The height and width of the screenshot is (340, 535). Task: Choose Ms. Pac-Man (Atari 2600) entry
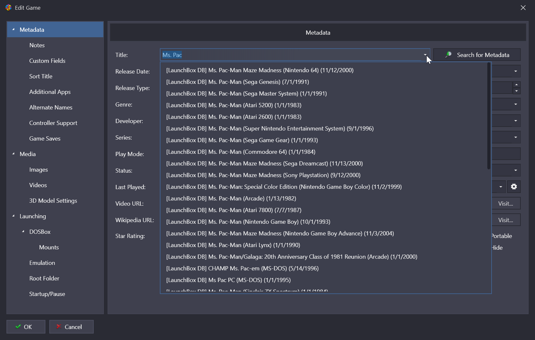[x=233, y=117]
